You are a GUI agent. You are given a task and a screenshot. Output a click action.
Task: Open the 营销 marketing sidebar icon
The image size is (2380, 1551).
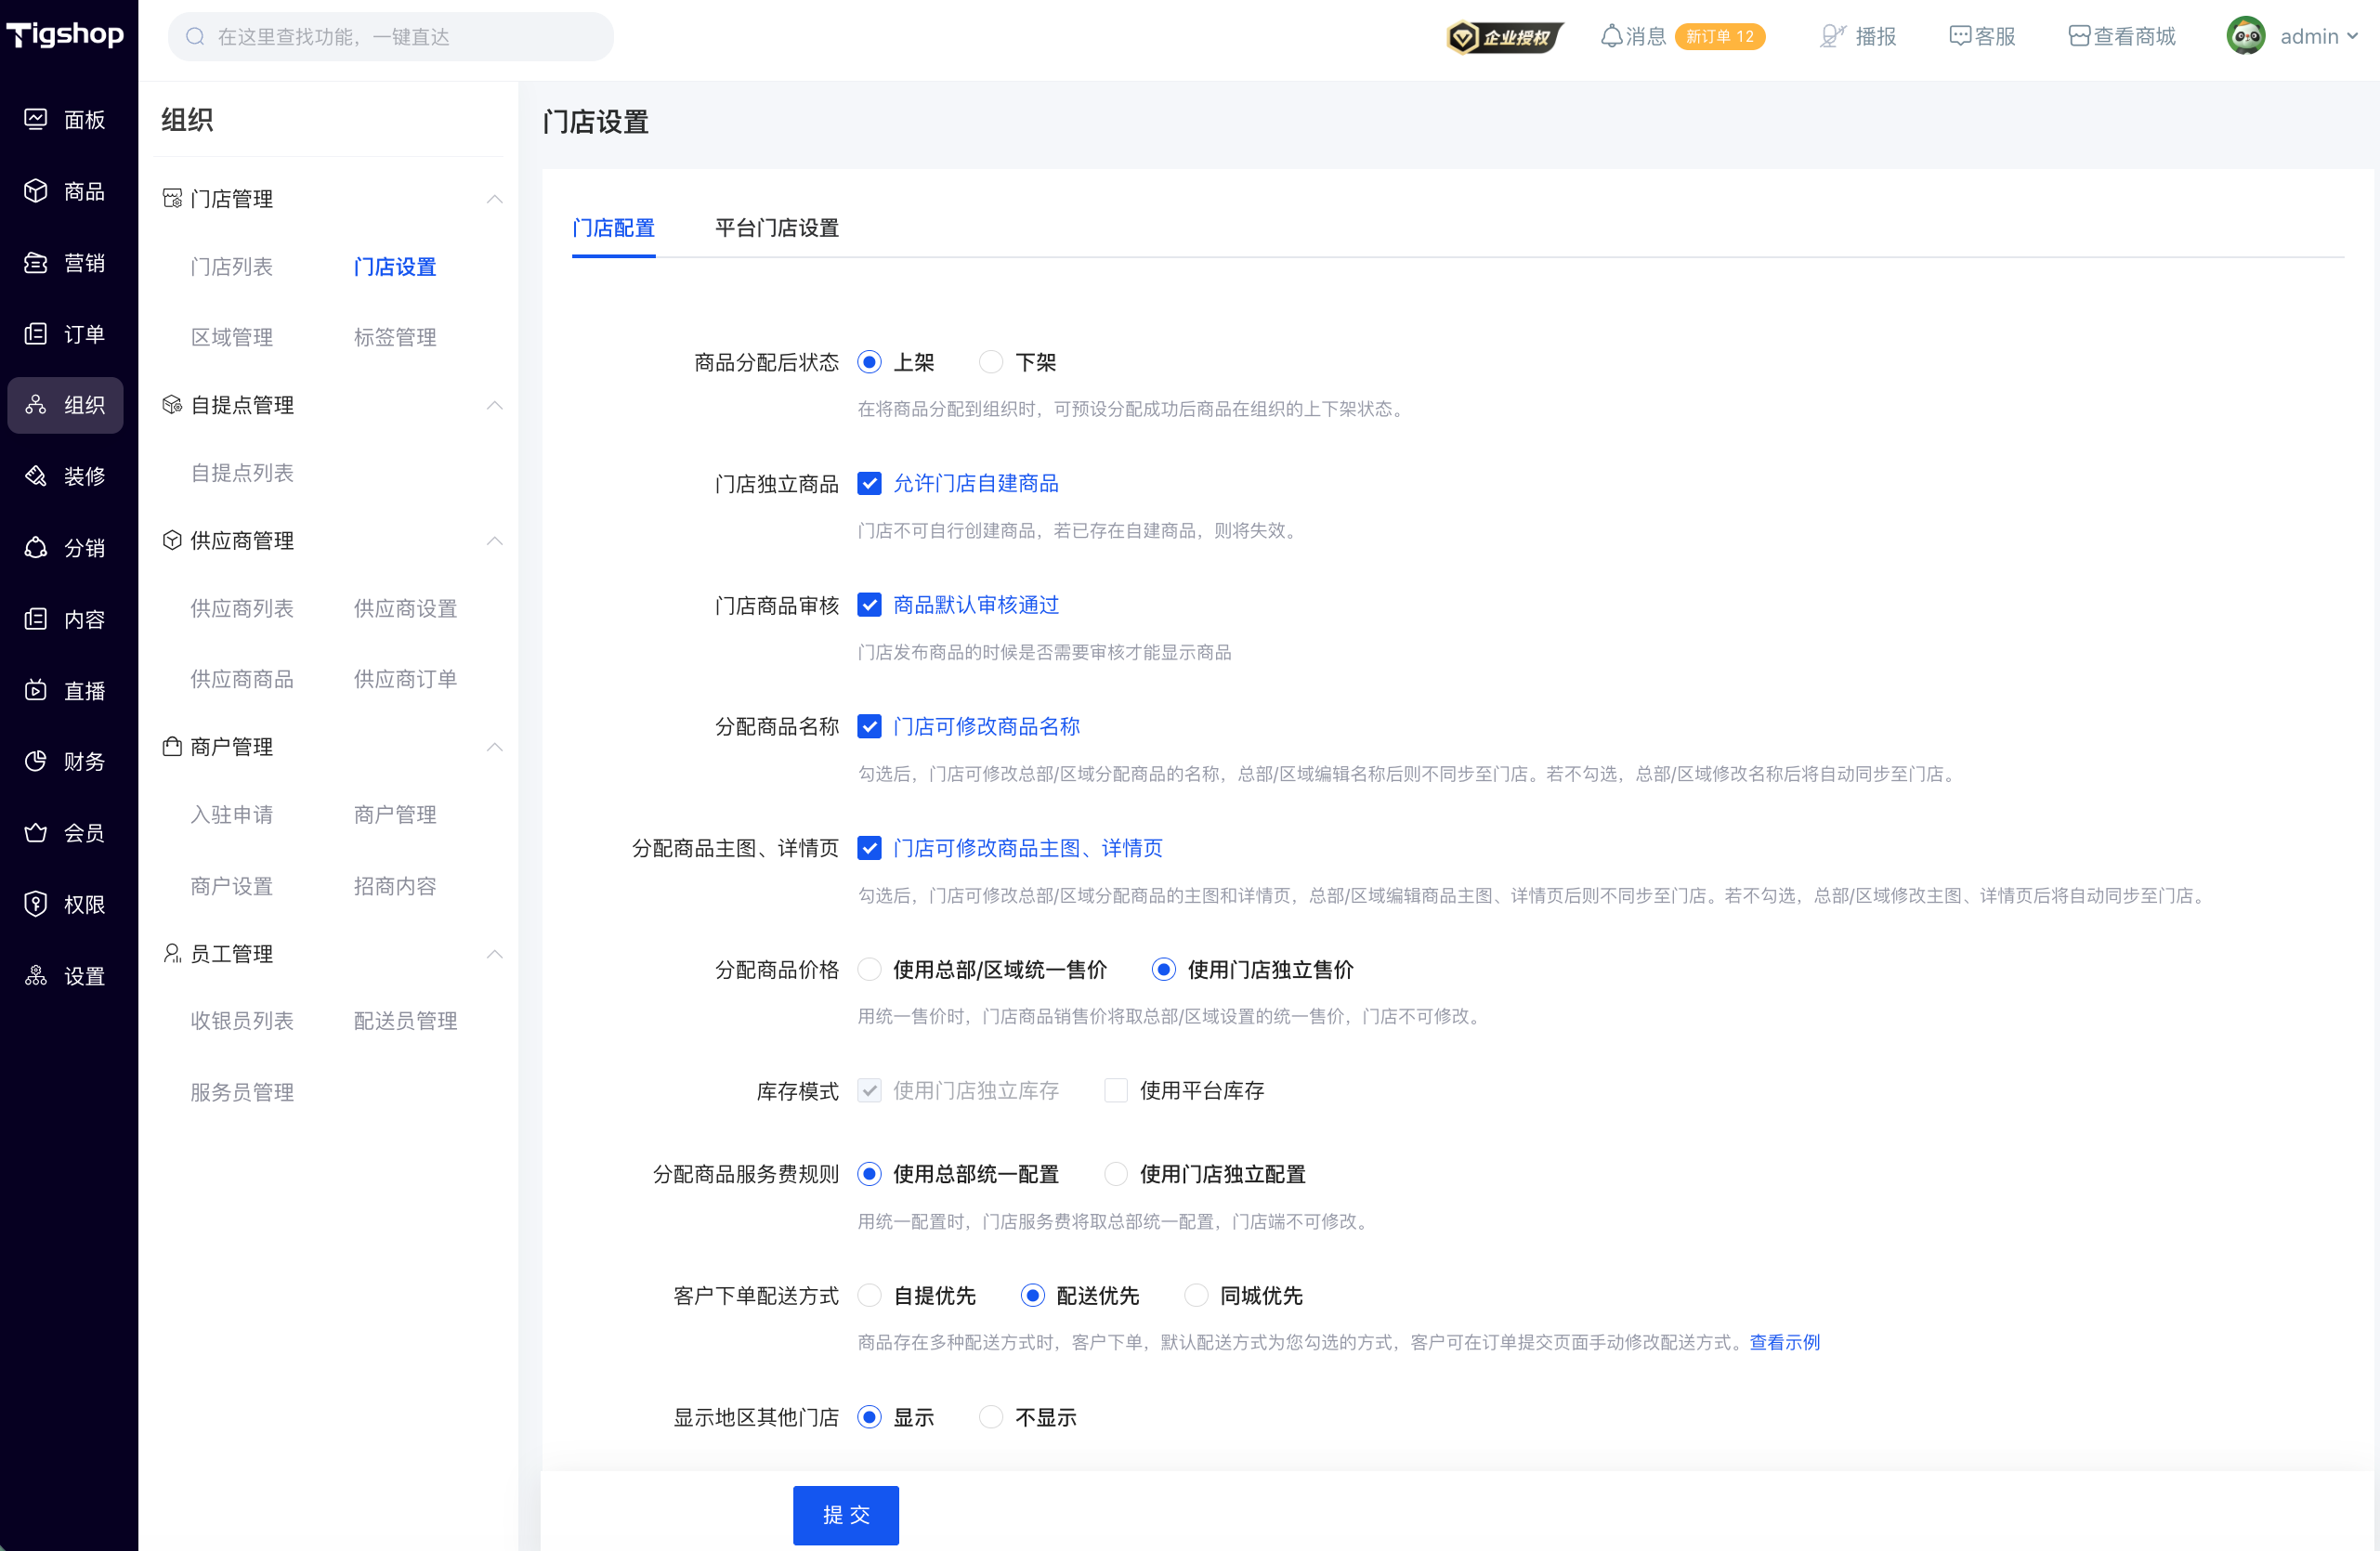(36, 263)
